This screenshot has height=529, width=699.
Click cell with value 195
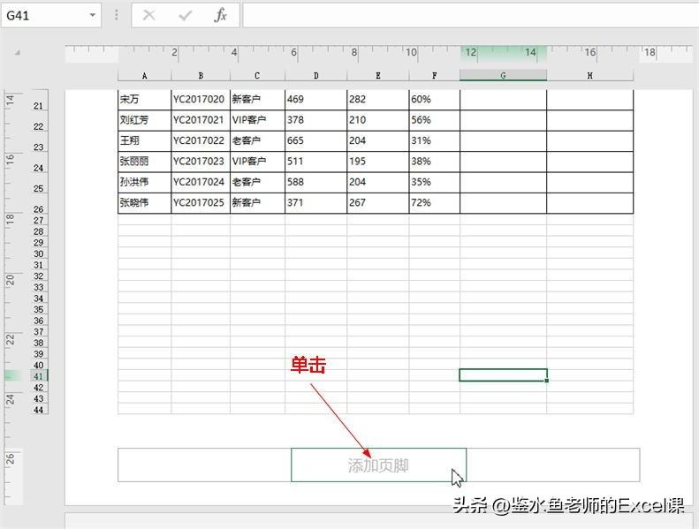(x=378, y=162)
